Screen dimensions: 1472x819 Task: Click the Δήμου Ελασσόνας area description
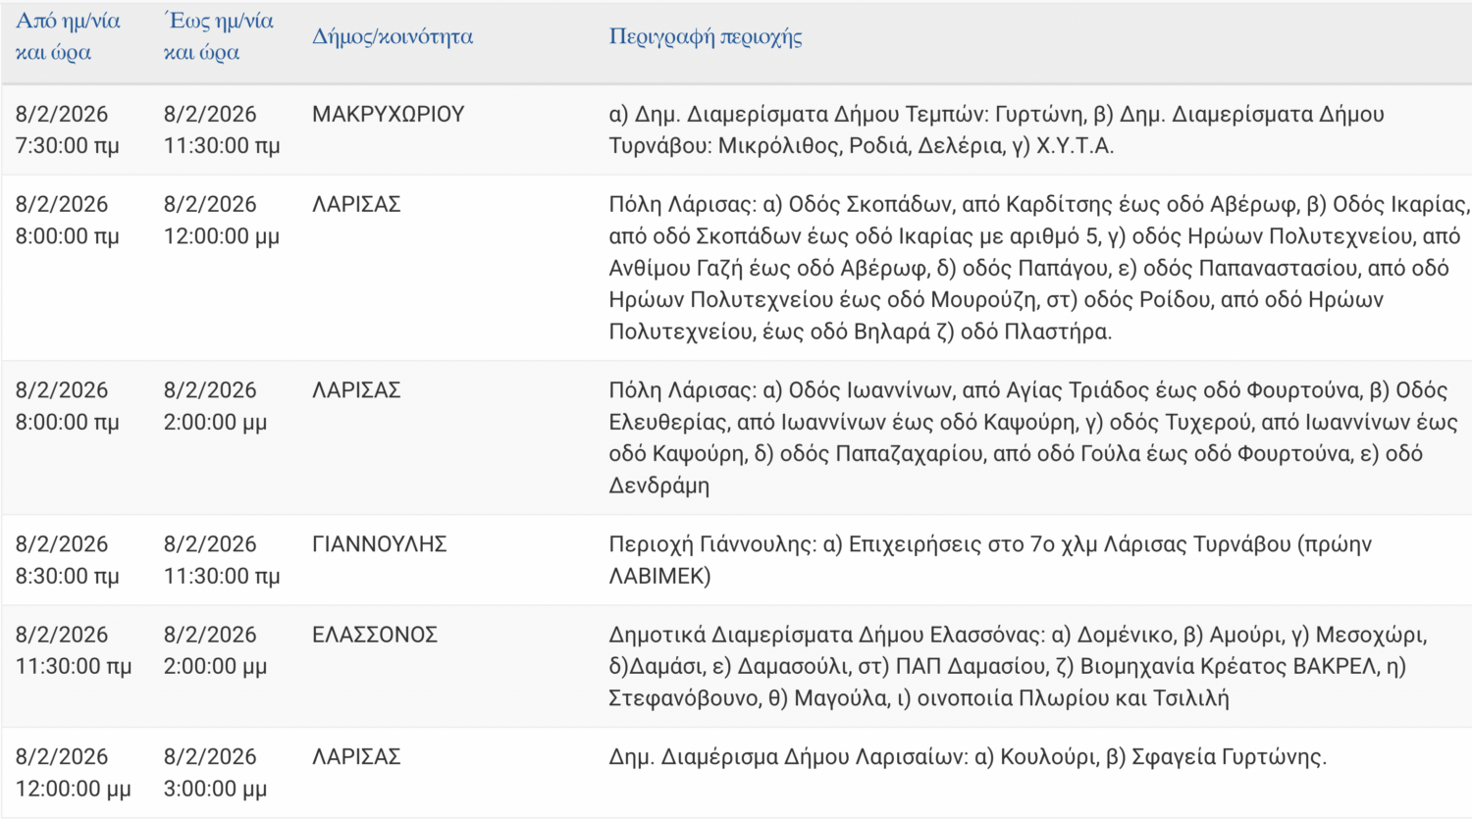(1017, 667)
